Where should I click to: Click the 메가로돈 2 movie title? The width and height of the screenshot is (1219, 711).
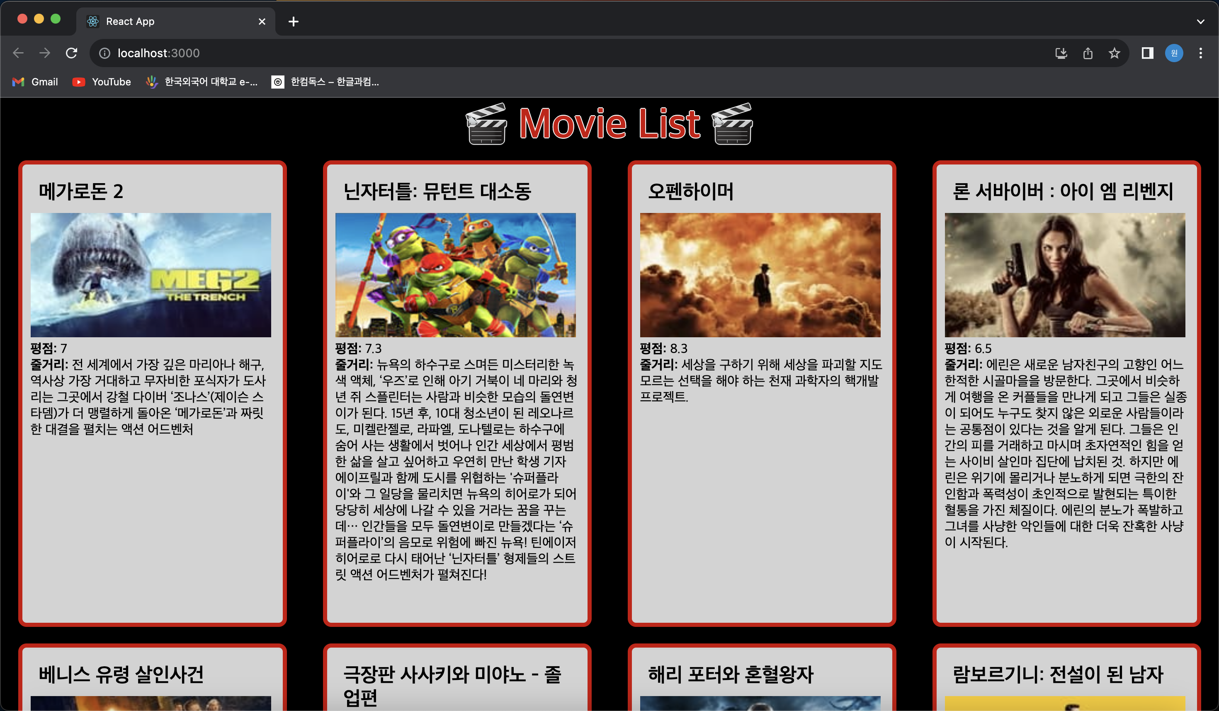(81, 191)
